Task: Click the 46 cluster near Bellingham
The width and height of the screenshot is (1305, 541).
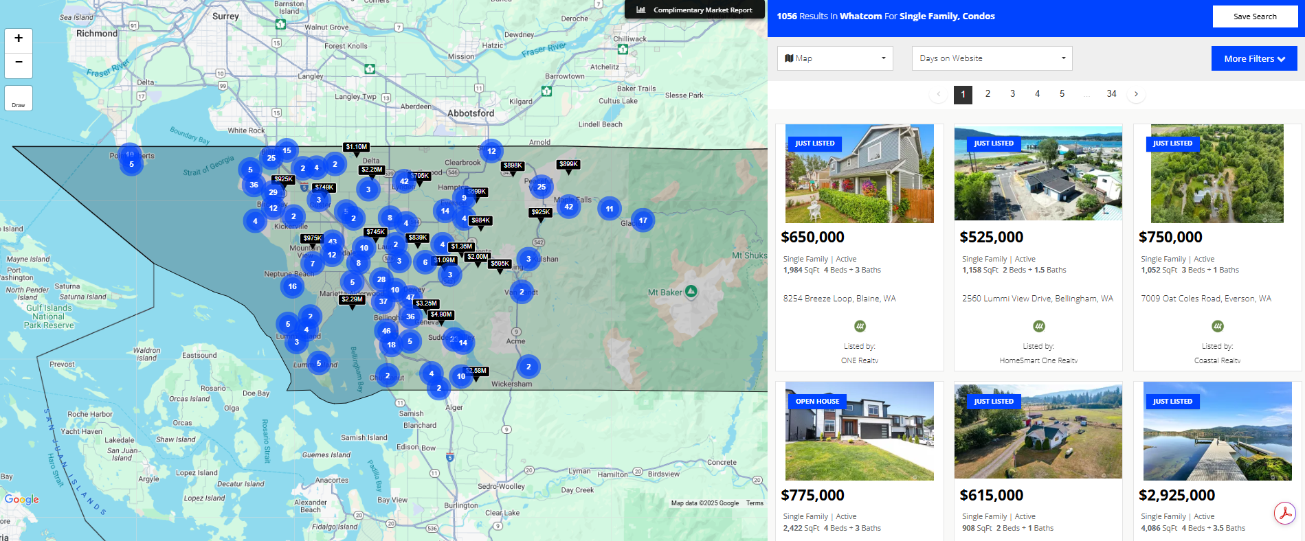Action: click(386, 331)
